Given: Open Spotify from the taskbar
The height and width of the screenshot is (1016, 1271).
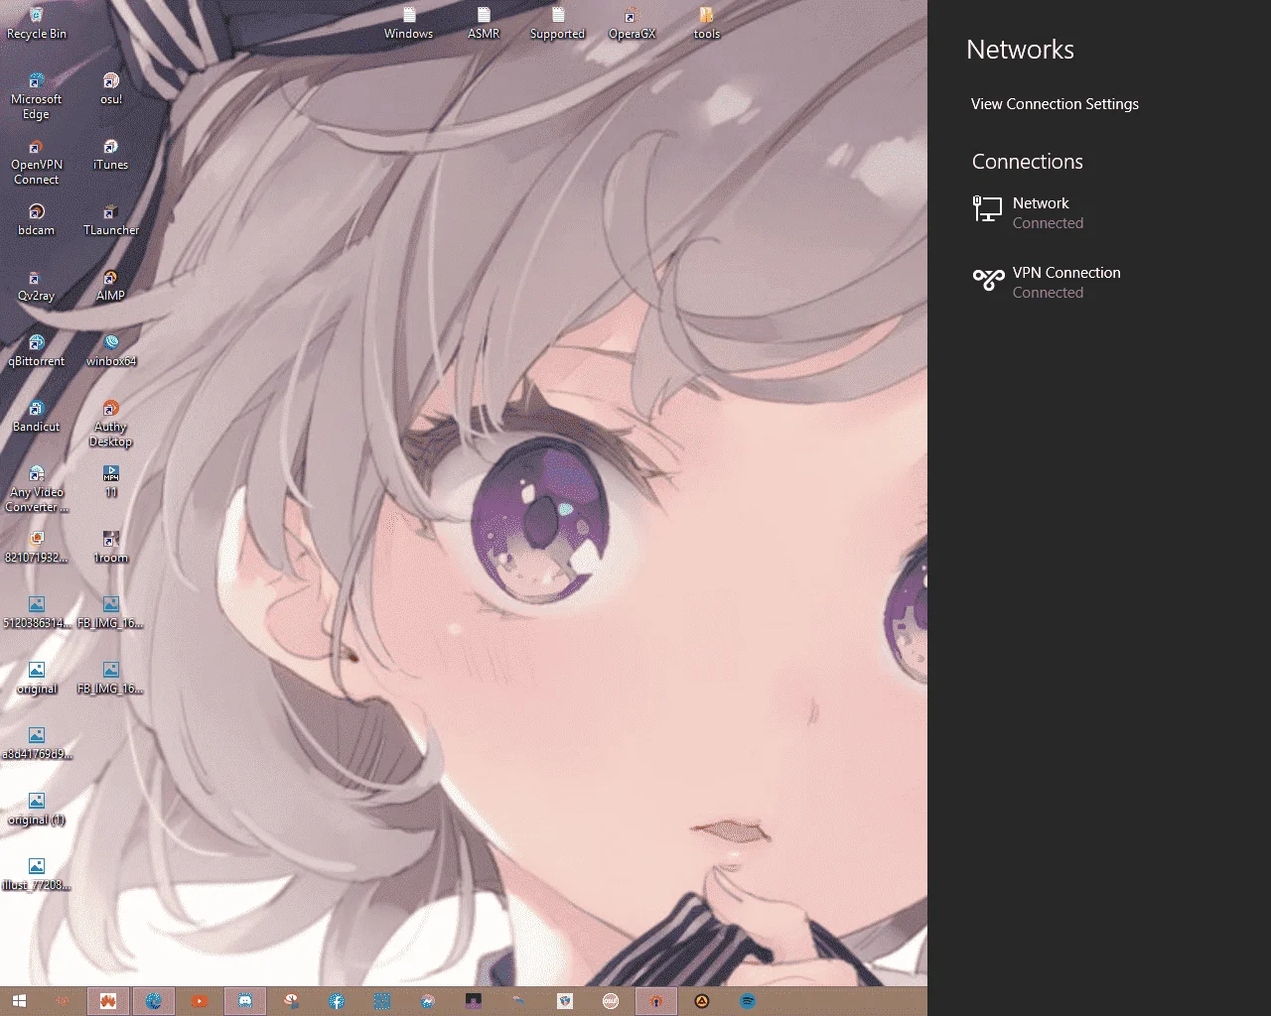Looking at the screenshot, I should pos(748,1001).
